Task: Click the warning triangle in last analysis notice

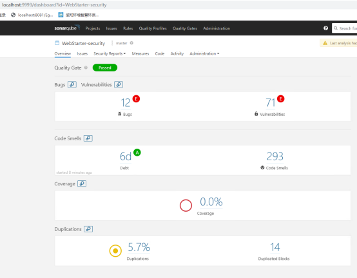Action: click(x=325, y=43)
